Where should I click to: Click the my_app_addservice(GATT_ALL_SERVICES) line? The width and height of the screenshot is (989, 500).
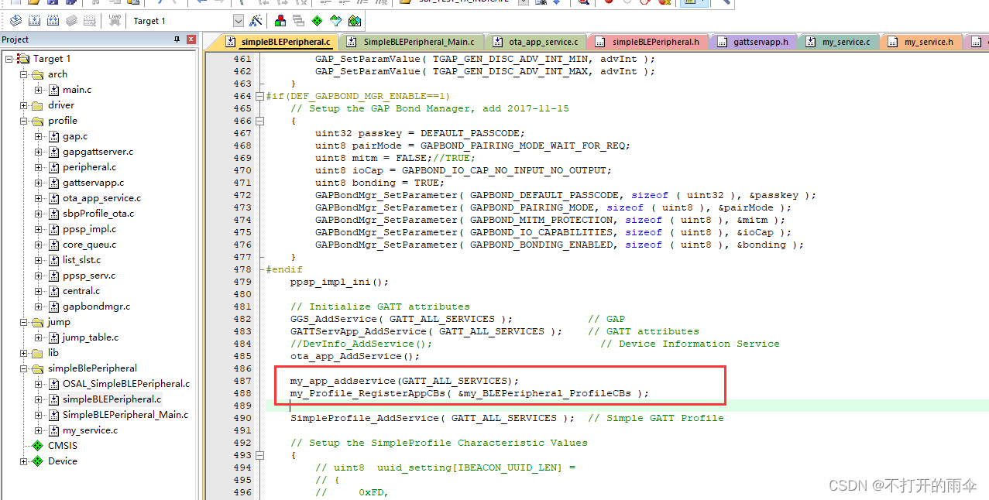coord(405,381)
